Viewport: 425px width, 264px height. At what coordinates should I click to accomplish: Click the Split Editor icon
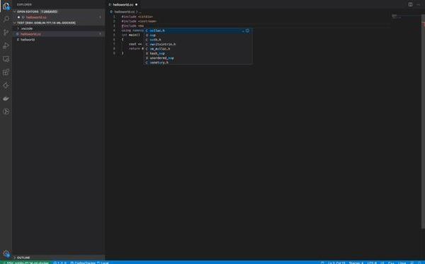(x=410, y=5)
